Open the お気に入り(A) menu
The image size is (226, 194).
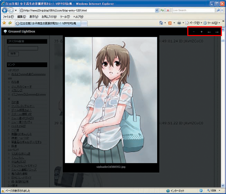pyautogui.click(x=49, y=17)
